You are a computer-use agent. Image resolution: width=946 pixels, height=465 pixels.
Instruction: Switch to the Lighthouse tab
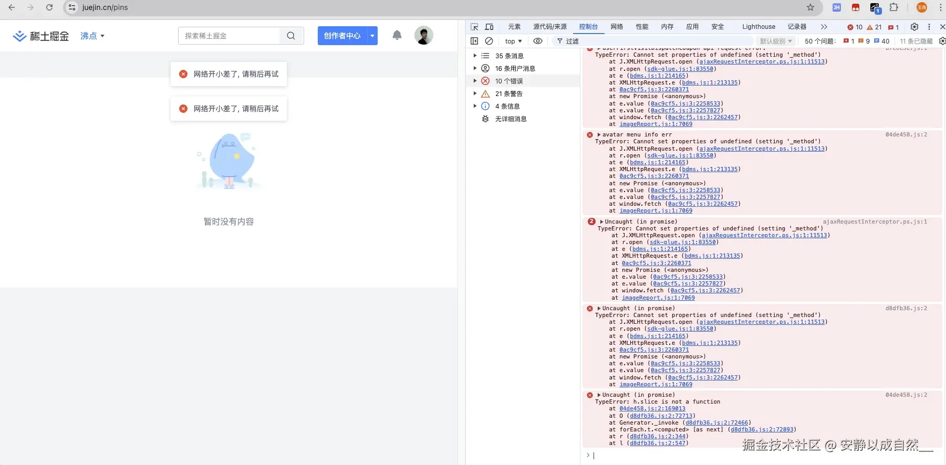coord(758,27)
